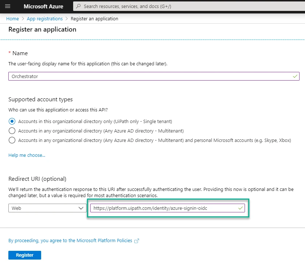The width and height of the screenshot is (305, 265).
Task: Open the Web platform type dropdown
Action: tap(47, 208)
